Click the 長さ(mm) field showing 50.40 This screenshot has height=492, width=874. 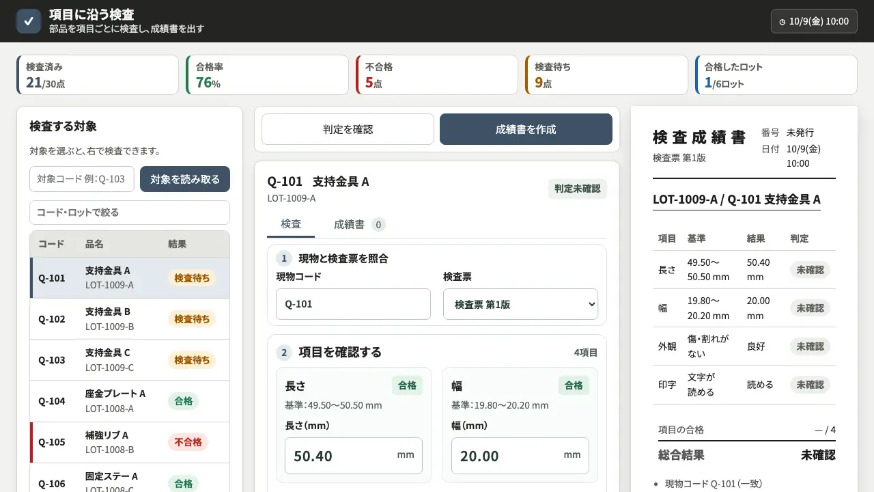click(x=353, y=456)
